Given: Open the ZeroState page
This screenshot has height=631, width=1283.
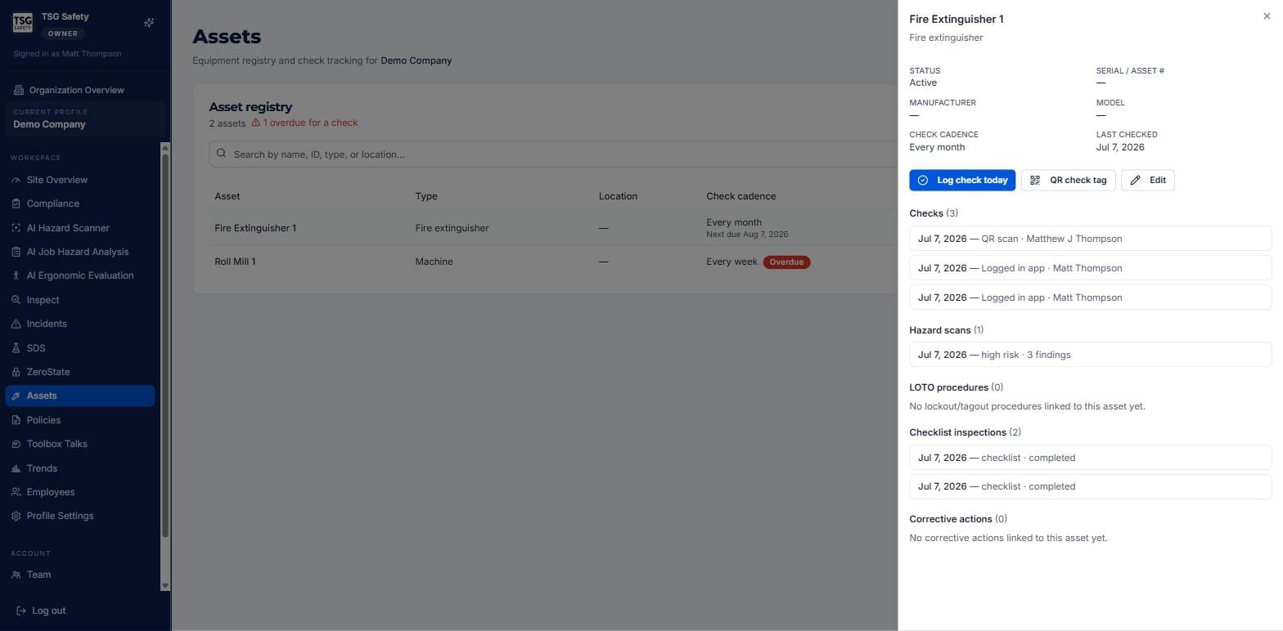Looking at the screenshot, I should point(80,372).
